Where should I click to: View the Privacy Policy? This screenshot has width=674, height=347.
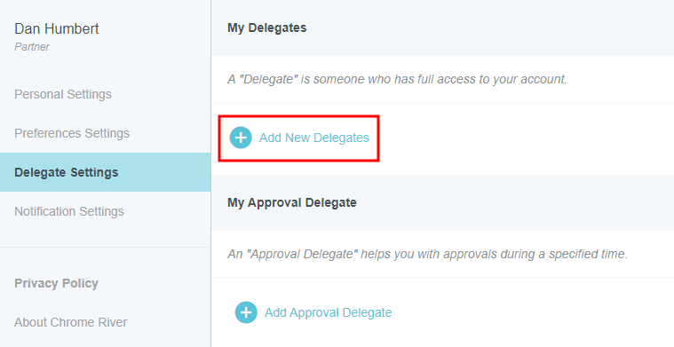coord(56,283)
